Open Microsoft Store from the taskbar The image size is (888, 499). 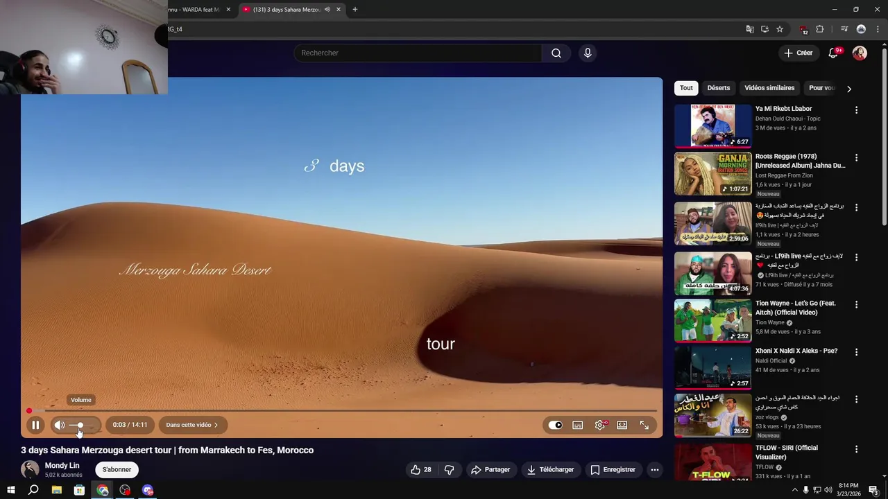[79, 490]
